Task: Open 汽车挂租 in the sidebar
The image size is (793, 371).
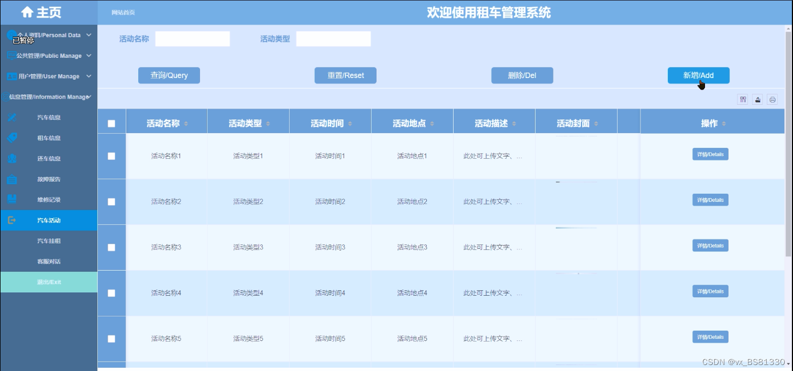Action: pos(49,241)
